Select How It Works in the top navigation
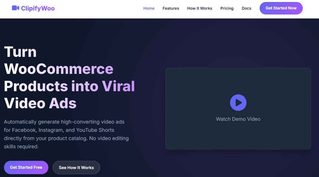319x177 pixels. coord(200,8)
